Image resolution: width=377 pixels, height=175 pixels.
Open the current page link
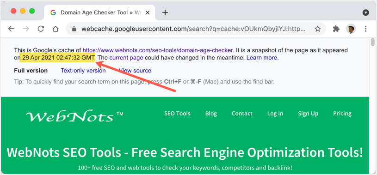126,58
